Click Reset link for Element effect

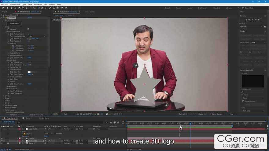click(x=30, y=18)
